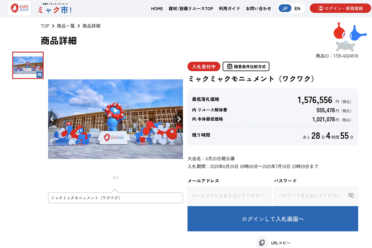Open the HOME menu item

pos(157,9)
